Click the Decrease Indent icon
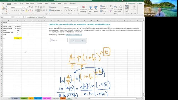 (x=44, y=11)
